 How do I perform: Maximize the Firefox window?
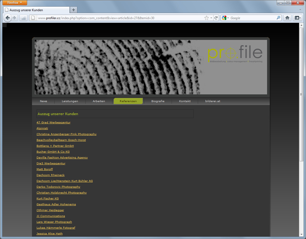(x=288, y=3)
